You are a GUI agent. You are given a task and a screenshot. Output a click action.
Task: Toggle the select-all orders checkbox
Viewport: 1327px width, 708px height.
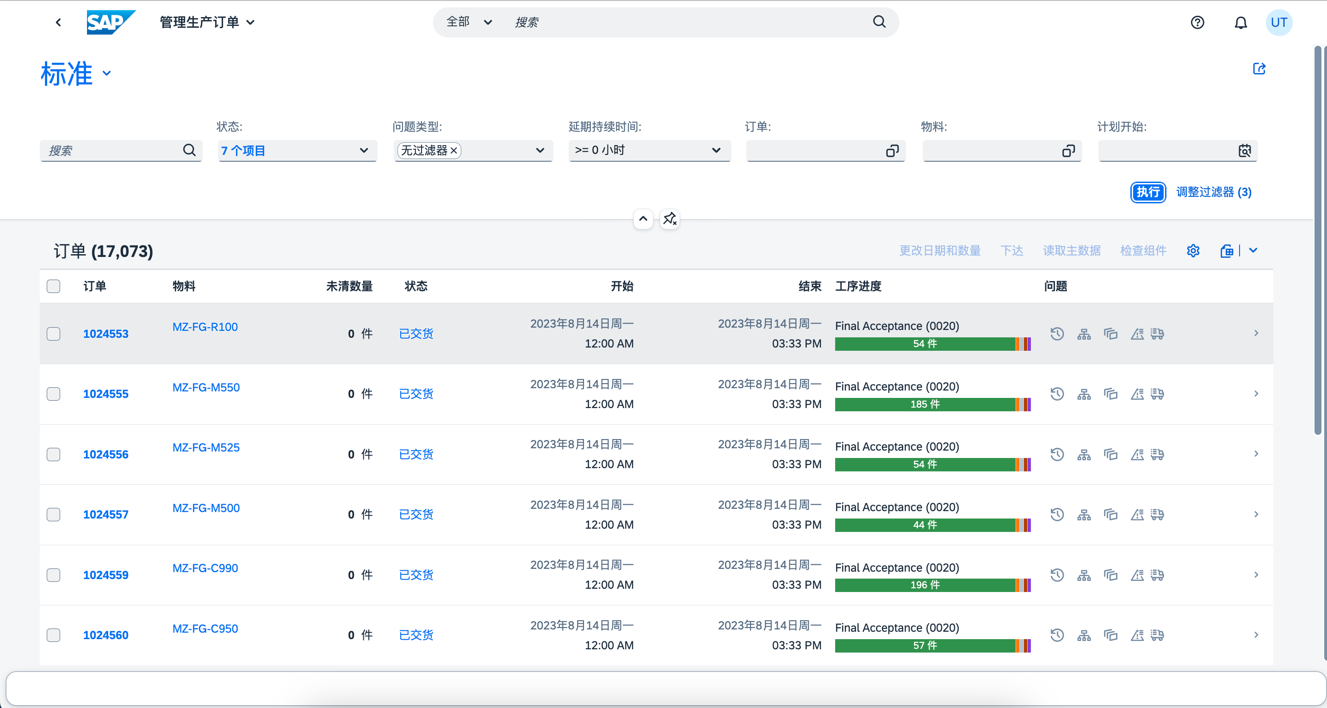(54, 286)
